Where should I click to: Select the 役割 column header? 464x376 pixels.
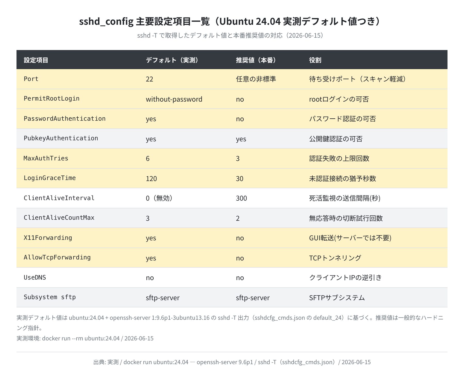(x=315, y=60)
